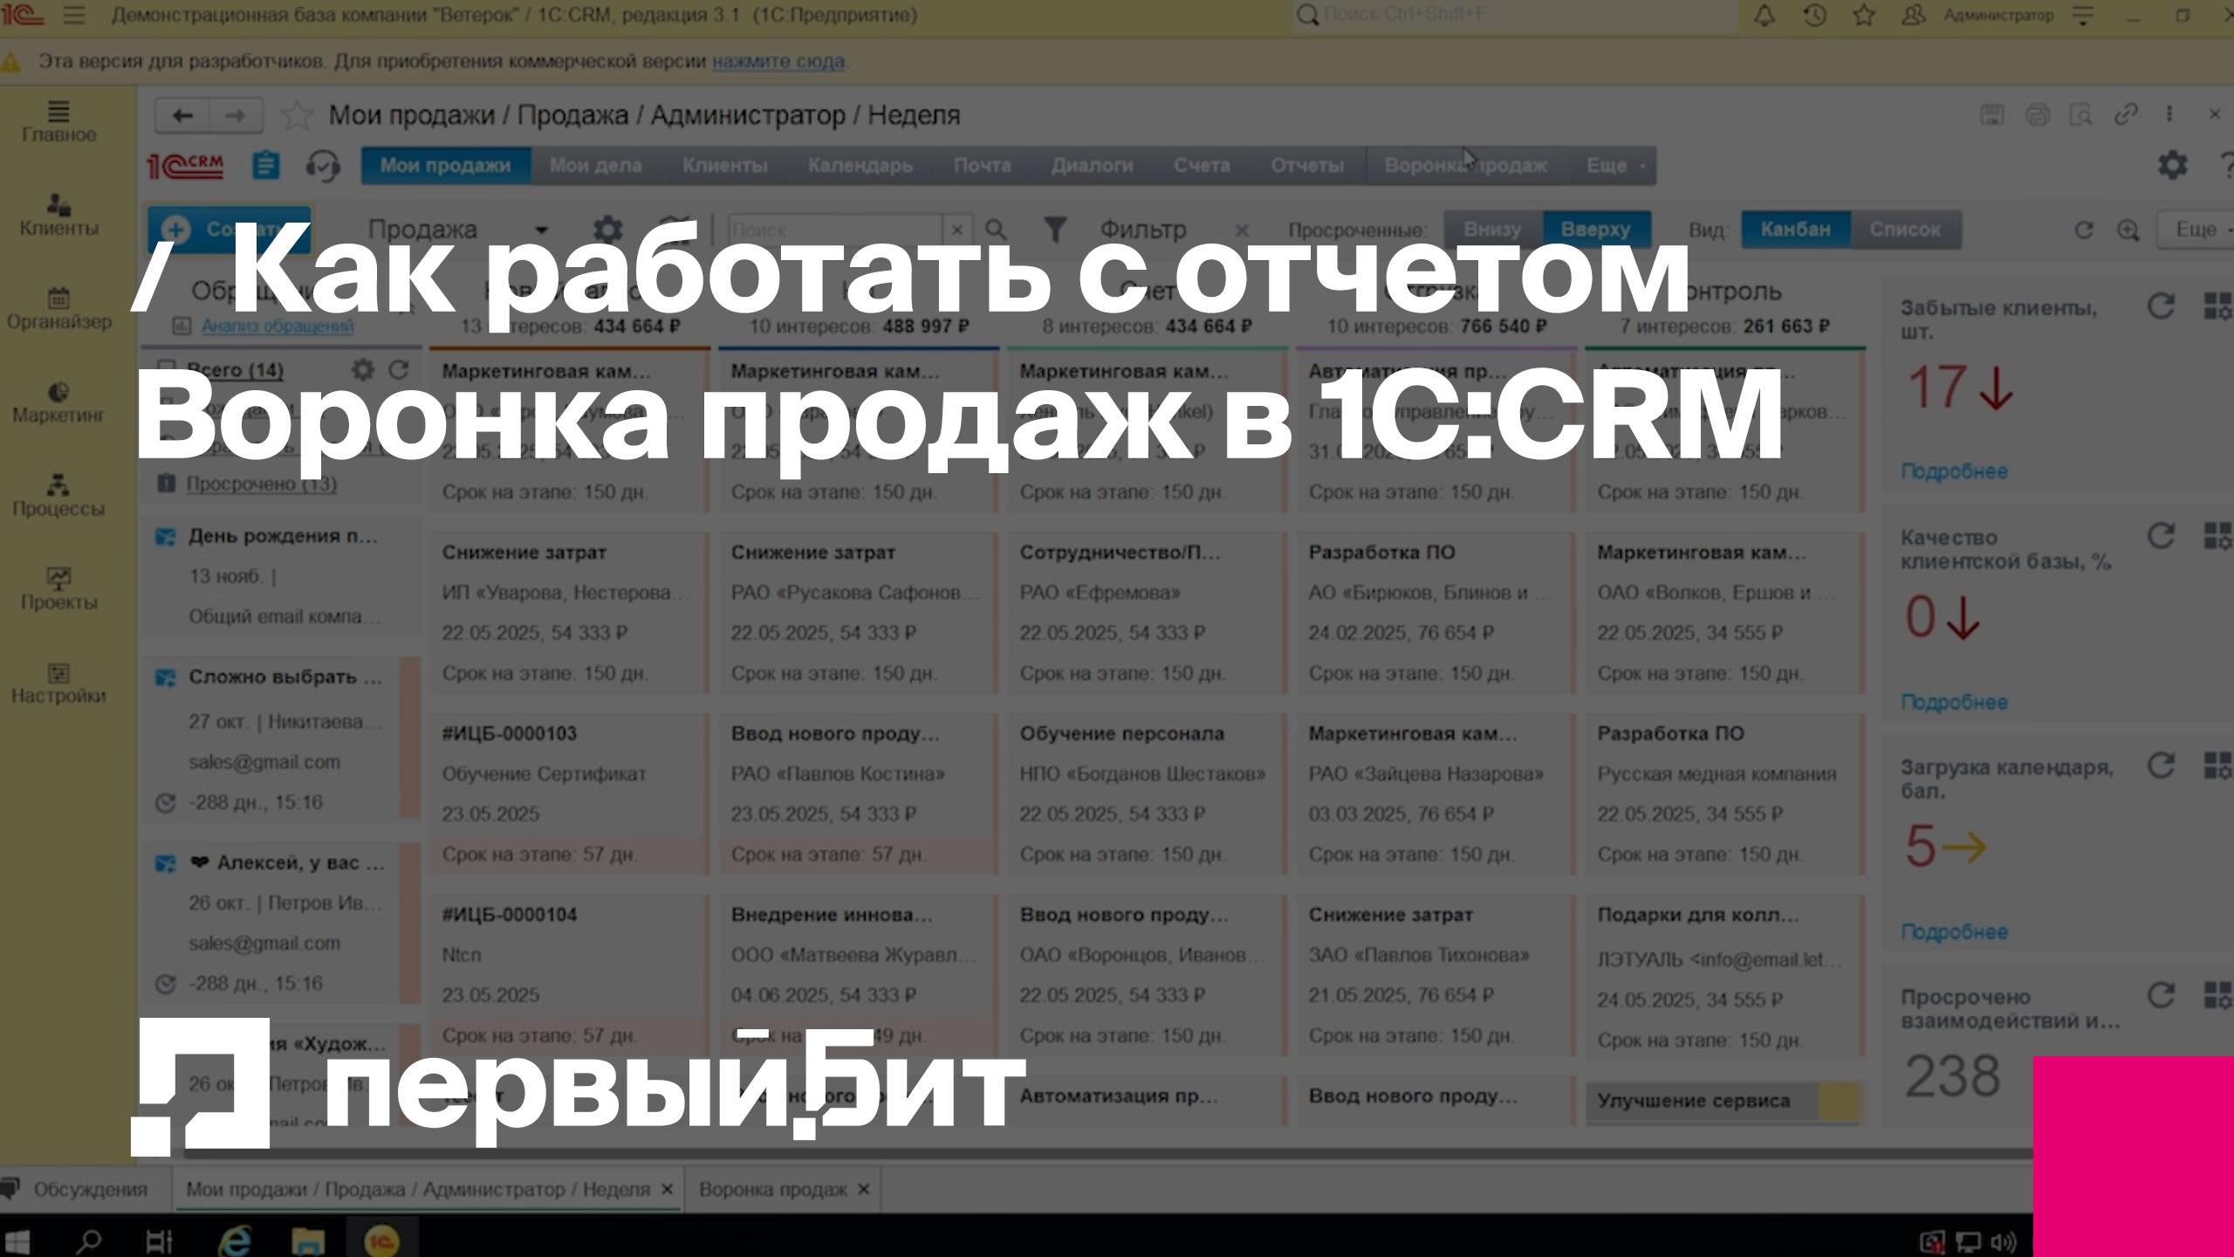
Task: Click the funnel Фильтр icon
Action: 1055,230
